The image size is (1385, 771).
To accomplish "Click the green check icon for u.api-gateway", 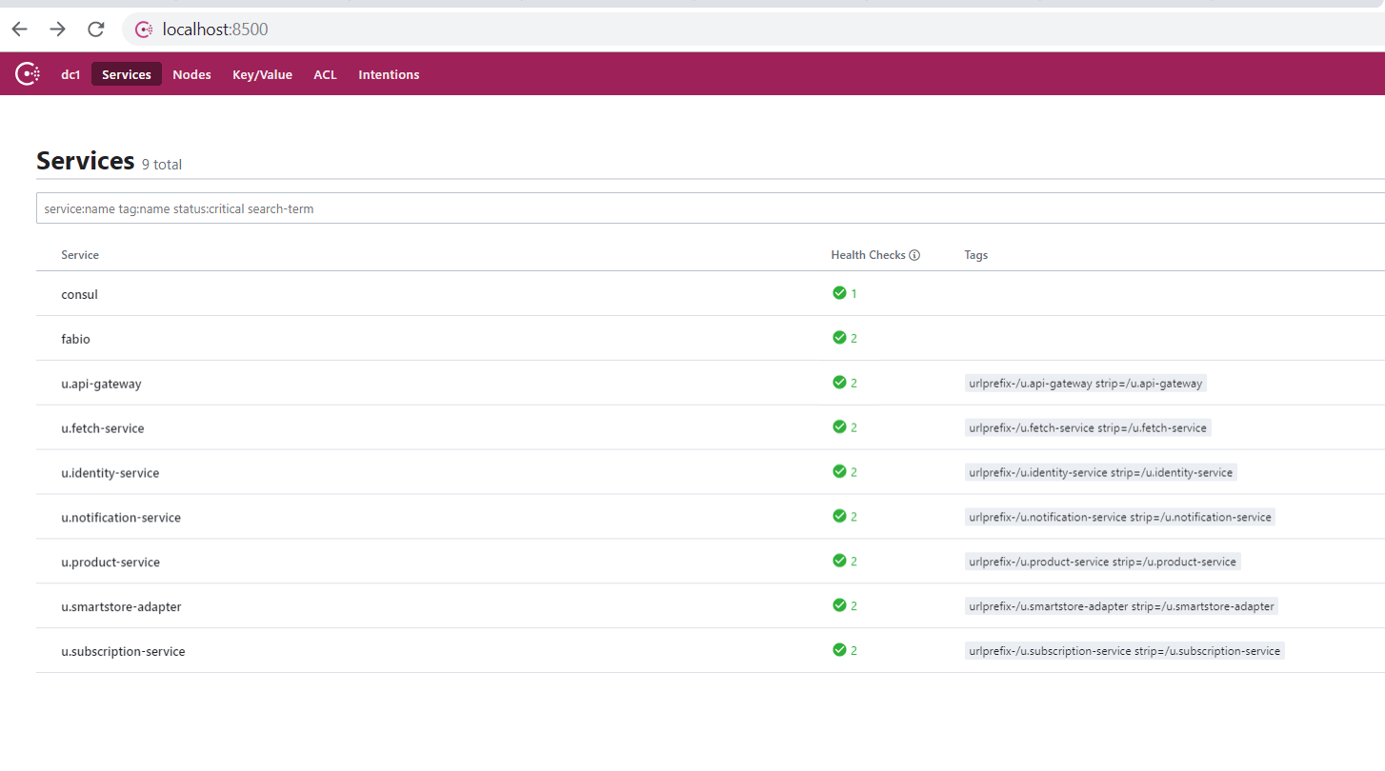I will (x=839, y=383).
